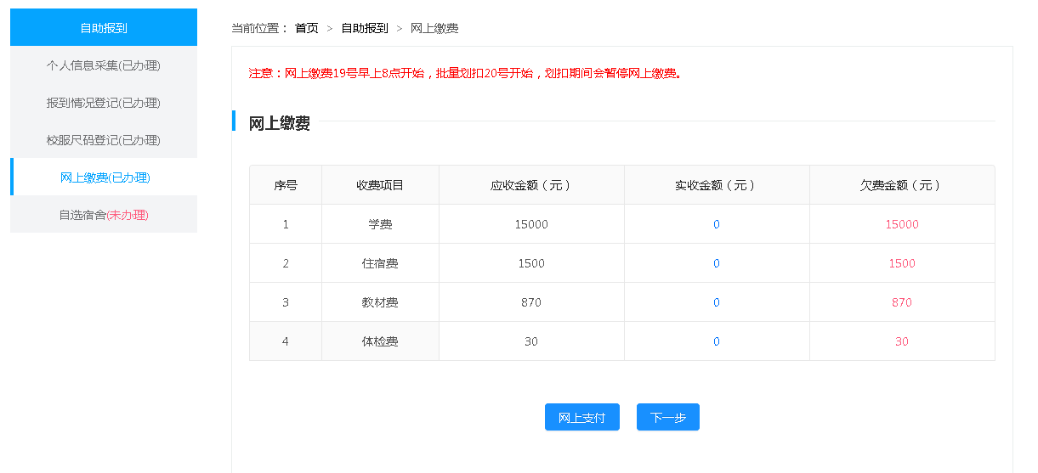The width and height of the screenshot is (1038, 473).
Task: Click the red 870 owed amount
Action: [x=901, y=302]
